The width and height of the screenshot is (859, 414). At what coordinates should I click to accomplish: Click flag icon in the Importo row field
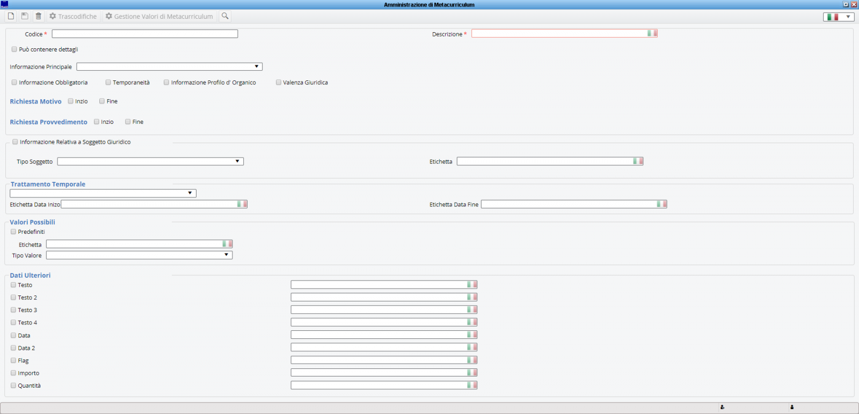[471, 373]
